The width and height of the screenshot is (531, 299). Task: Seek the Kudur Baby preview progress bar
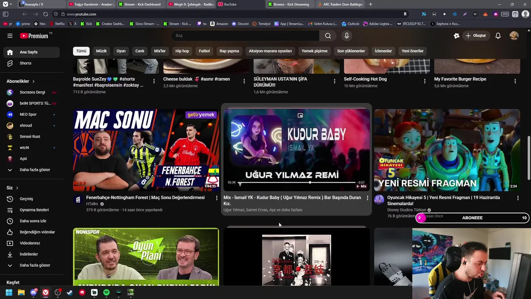tap(297, 182)
